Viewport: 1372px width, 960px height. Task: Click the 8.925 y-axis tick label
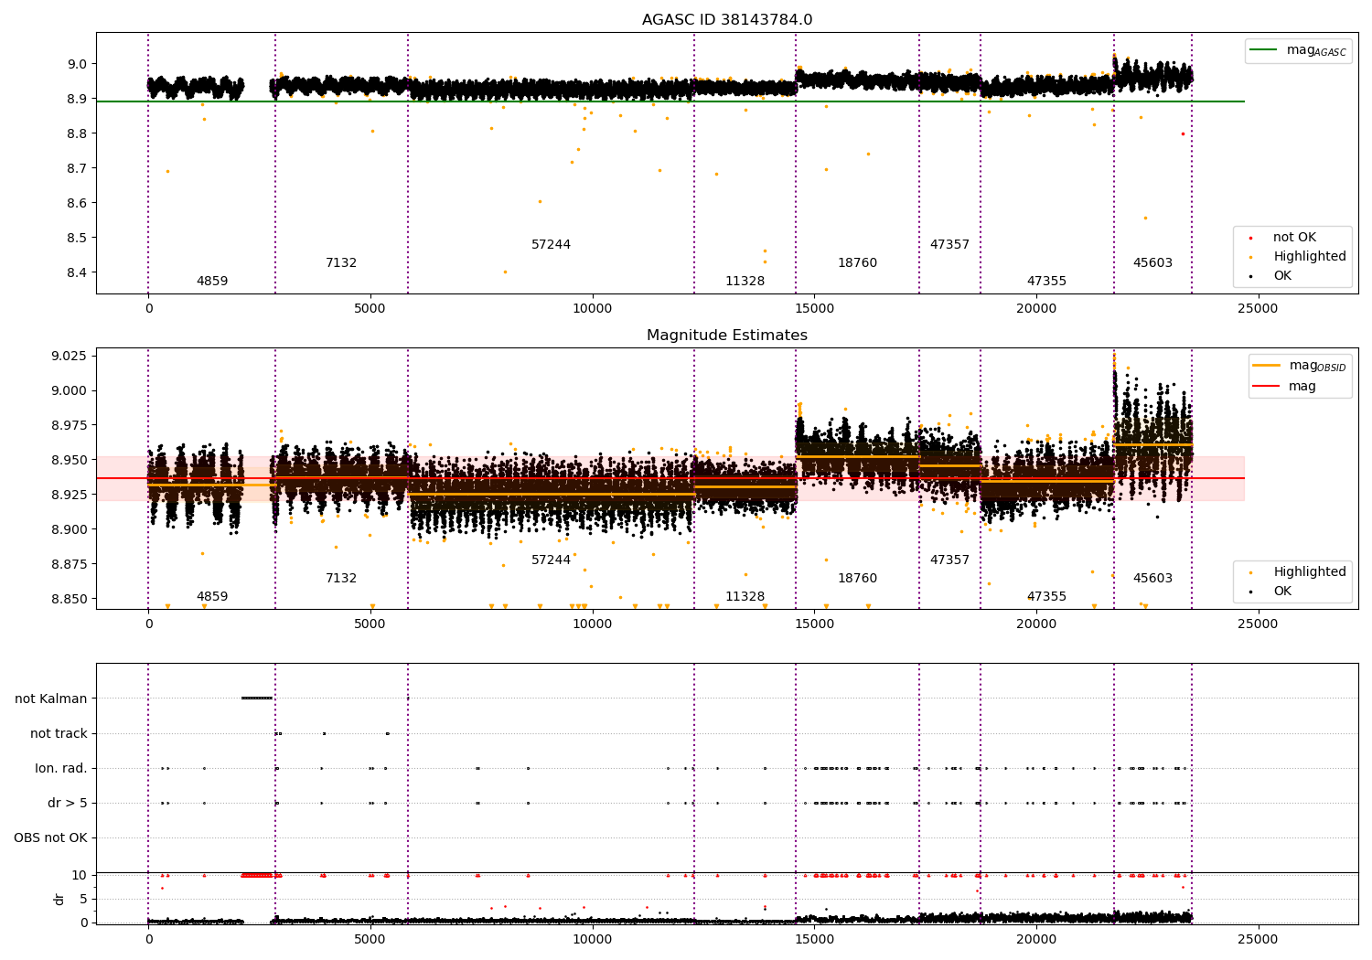point(70,495)
